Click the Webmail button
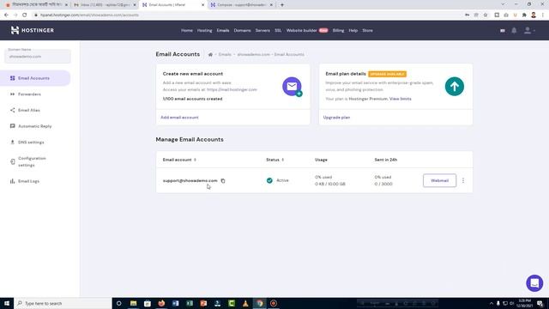The width and height of the screenshot is (549, 309). [x=439, y=180]
